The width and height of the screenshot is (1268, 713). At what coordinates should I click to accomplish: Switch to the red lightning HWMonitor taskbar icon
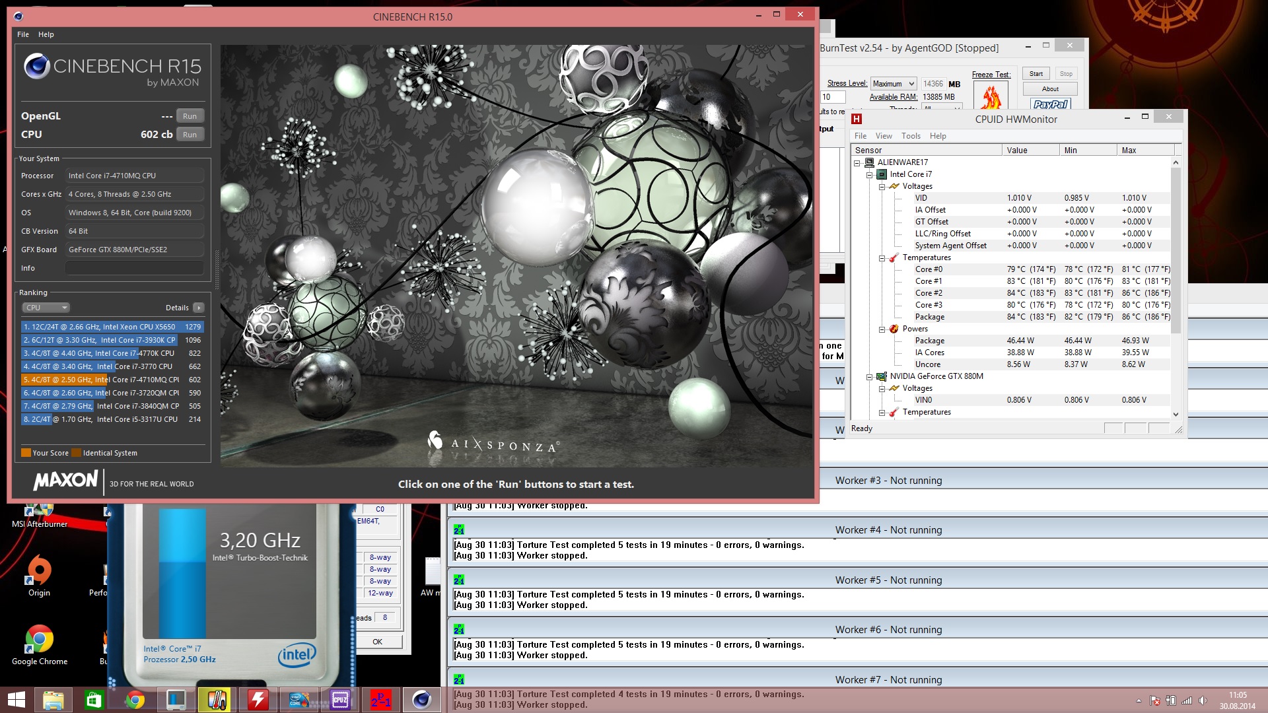258,700
